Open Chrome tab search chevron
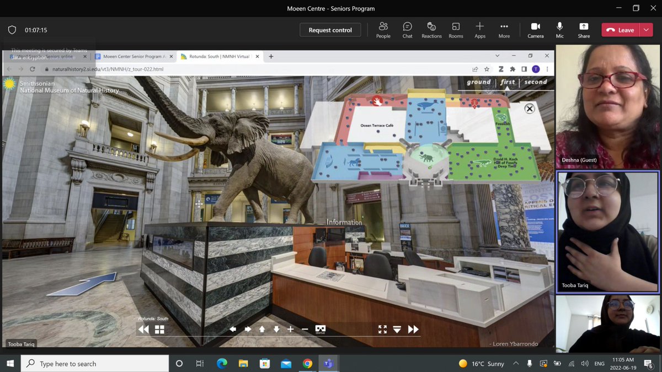Image resolution: width=662 pixels, height=372 pixels. point(498,56)
